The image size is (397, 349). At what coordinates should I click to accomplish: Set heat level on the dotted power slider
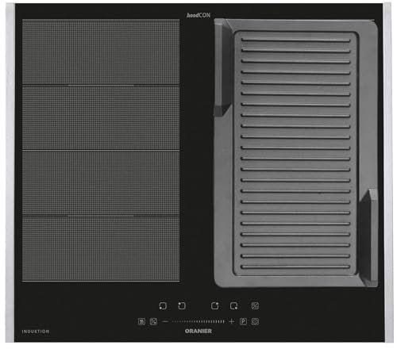coord(198,321)
